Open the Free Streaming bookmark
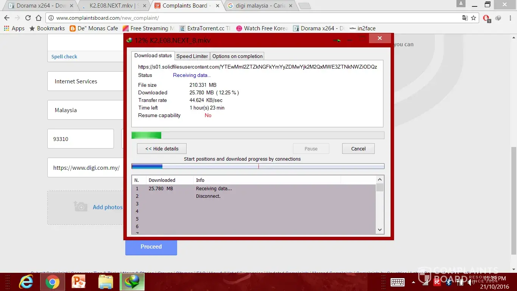This screenshot has width=517, height=291. tap(149, 28)
